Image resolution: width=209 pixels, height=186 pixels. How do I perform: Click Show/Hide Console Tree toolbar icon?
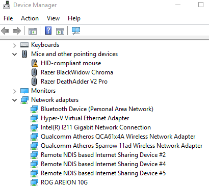point(33,31)
